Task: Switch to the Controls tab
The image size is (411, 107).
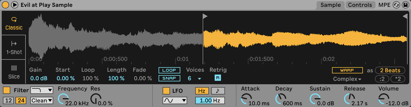Action: coord(360,5)
